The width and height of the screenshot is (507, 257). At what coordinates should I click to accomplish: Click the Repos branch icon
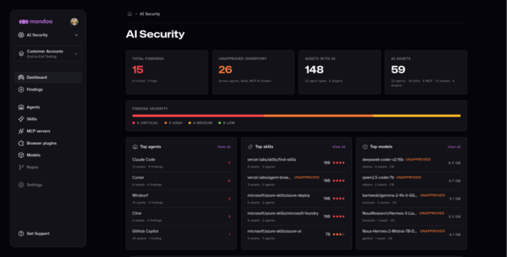pos(21,167)
